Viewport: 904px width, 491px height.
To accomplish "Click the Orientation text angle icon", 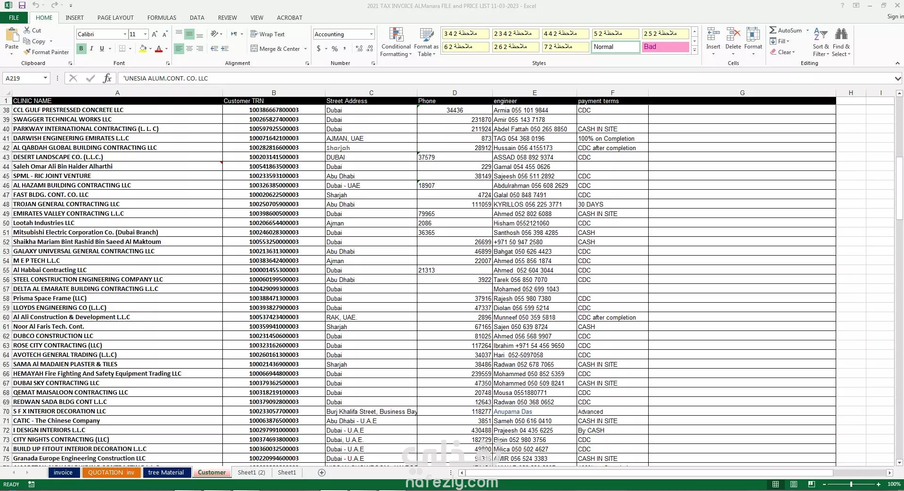I will (214, 34).
